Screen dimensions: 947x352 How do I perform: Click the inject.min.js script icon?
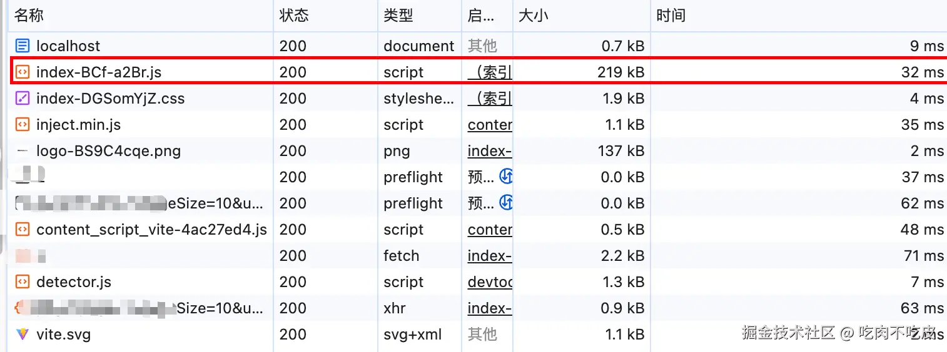pyautogui.click(x=23, y=125)
